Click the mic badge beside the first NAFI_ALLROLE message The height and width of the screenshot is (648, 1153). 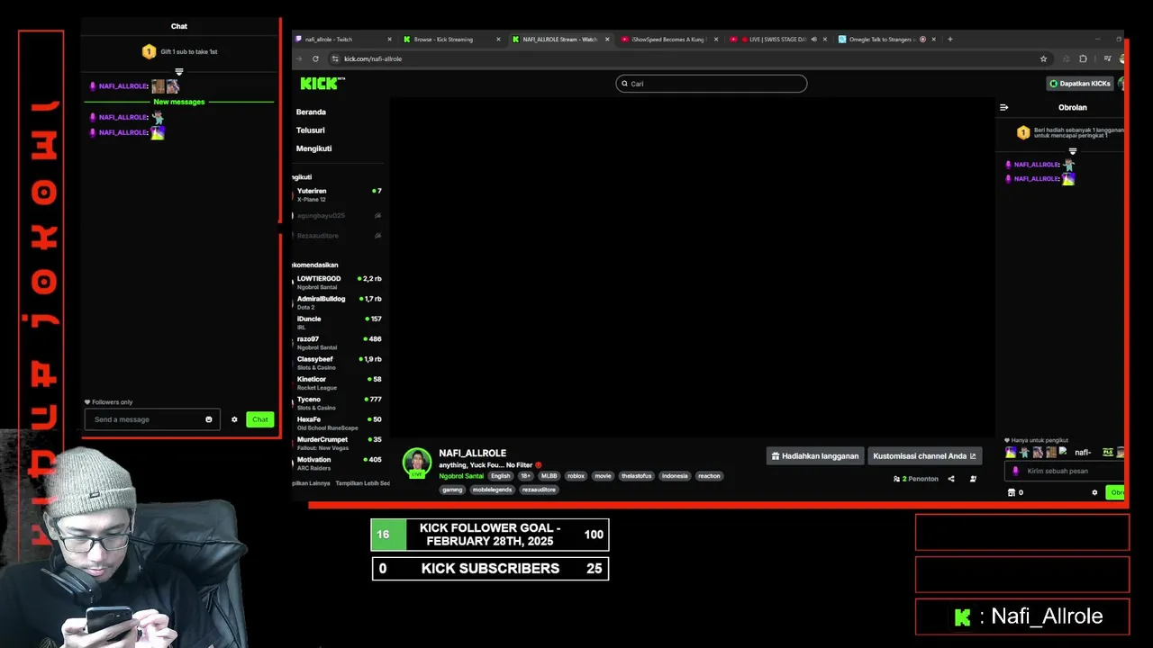click(x=93, y=86)
